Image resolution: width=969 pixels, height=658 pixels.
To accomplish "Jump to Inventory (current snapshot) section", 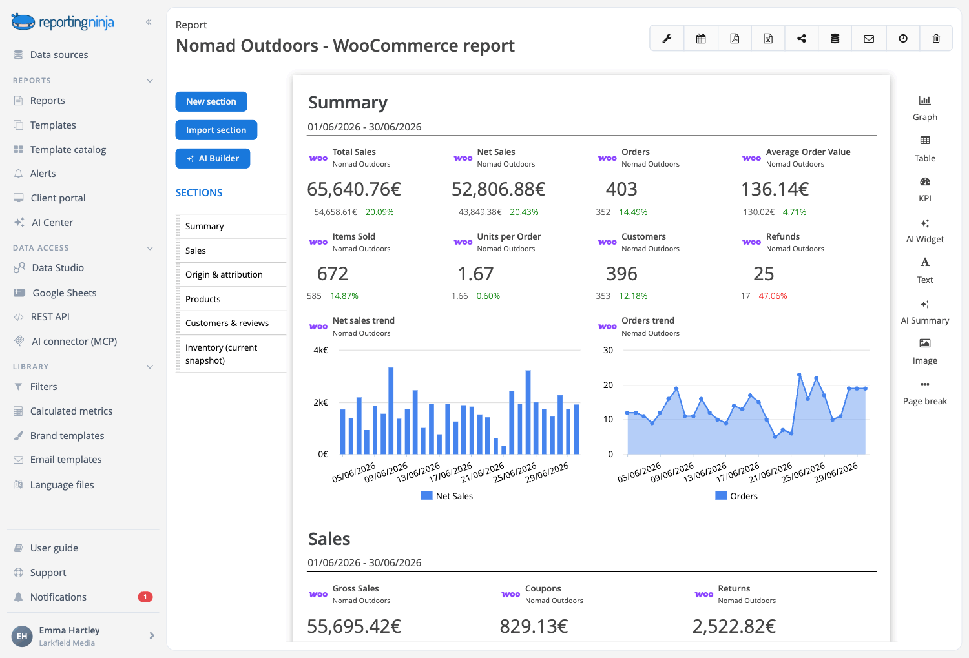I will coord(231,354).
